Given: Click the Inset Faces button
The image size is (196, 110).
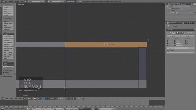Looking at the screenshot, I should [x=8, y=40].
